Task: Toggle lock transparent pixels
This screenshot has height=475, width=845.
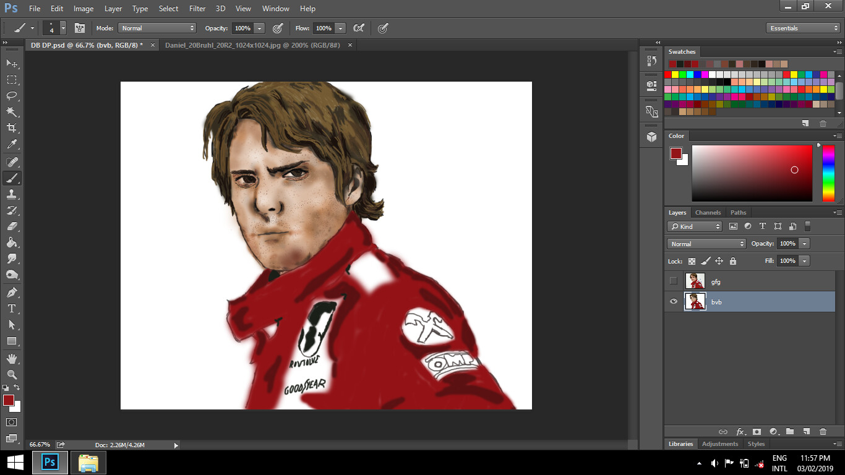Action: pos(692,261)
